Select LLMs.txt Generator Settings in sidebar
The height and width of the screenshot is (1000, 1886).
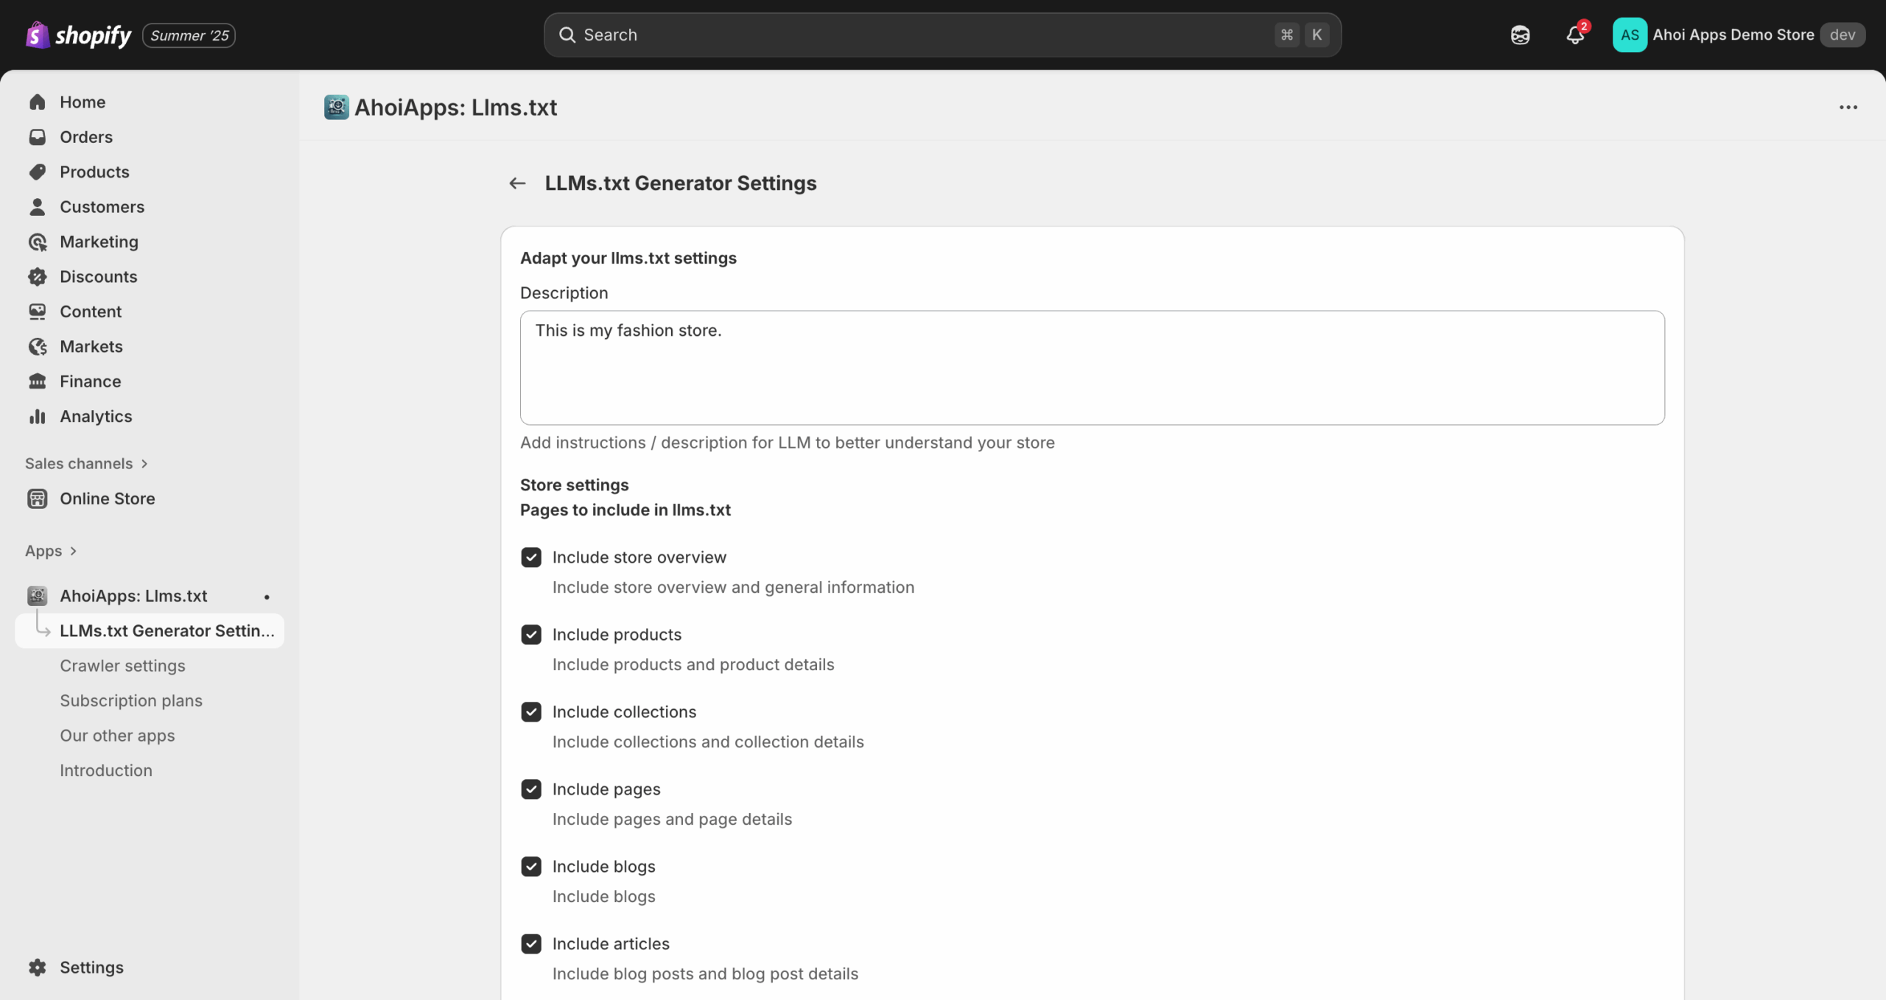point(150,631)
